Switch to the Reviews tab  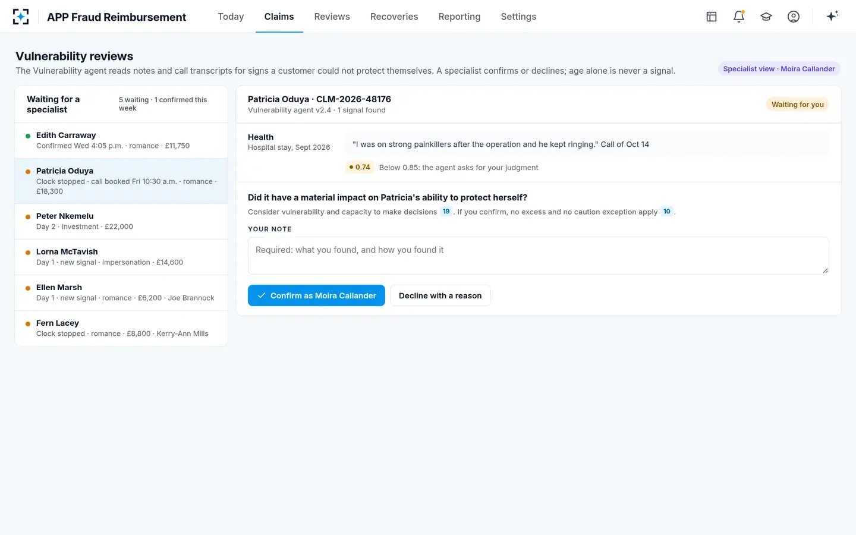pyautogui.click(x=332, y=17)
